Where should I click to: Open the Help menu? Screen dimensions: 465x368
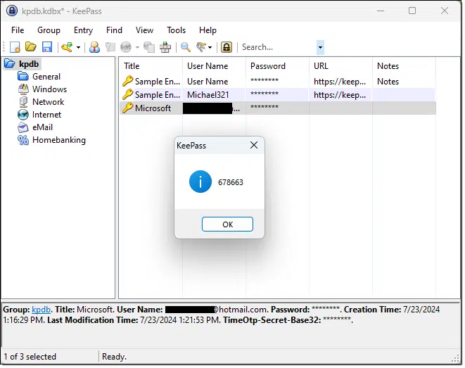tap(208, 30)
